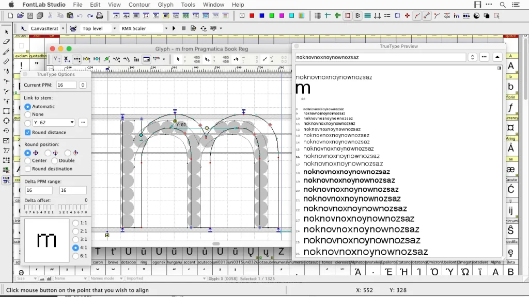Toggle the grid display icon in toolbar
Viewport: 529px width, 297px height.
tap(318, 16)
